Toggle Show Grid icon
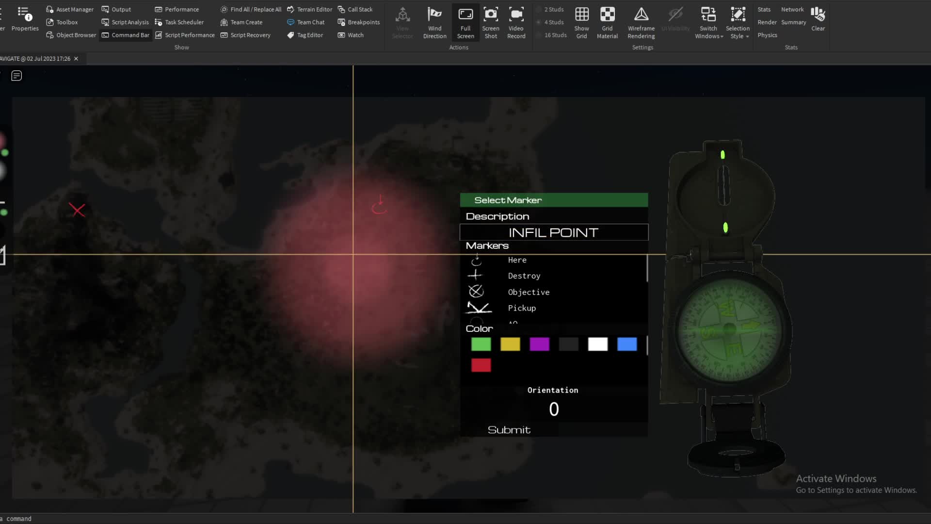 581,22
